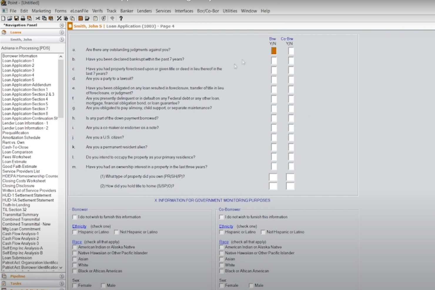This screenshot has width=435, height=290.
Task: Click the Print toolbar icon
Action: [x=23, y=19]
